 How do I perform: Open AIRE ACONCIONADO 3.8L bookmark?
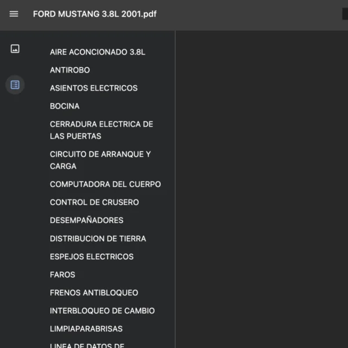(x=97, y=52)
